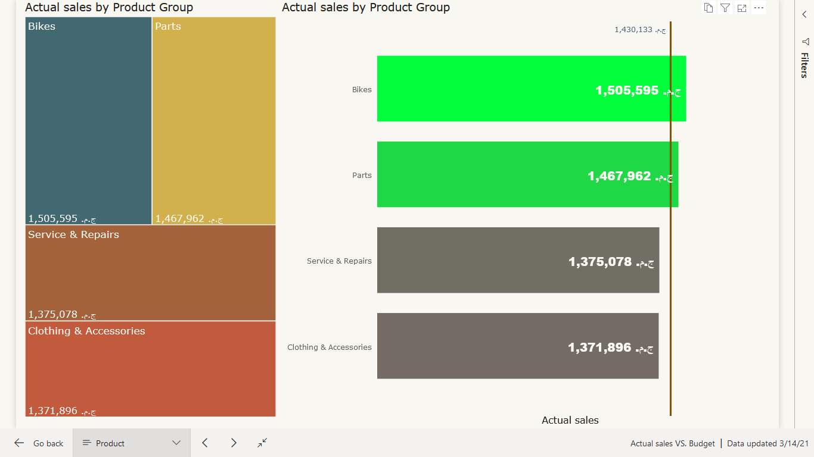Screen dimensions: 814x457
Task: Open the Product page dropdown
Action: point(132,443)
